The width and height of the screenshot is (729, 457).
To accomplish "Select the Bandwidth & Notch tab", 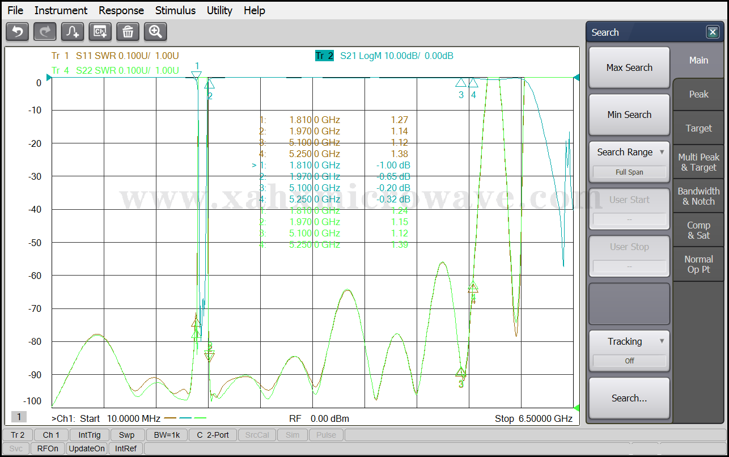I will tap(698, 196).
